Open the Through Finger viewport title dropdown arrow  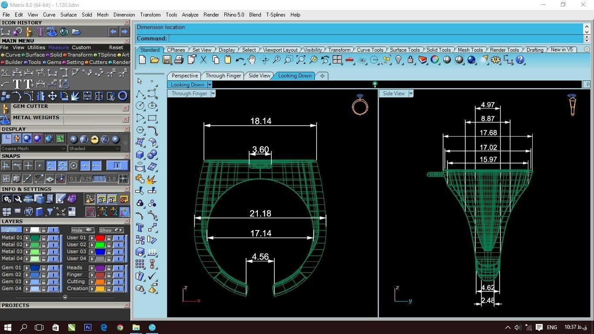(x=213, y=94)
